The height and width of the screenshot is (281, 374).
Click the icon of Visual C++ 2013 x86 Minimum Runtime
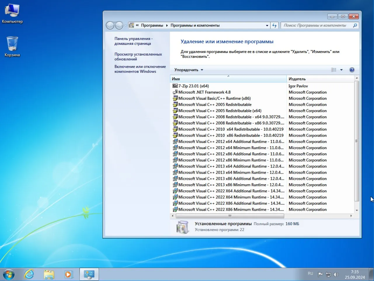pos(175,185)
